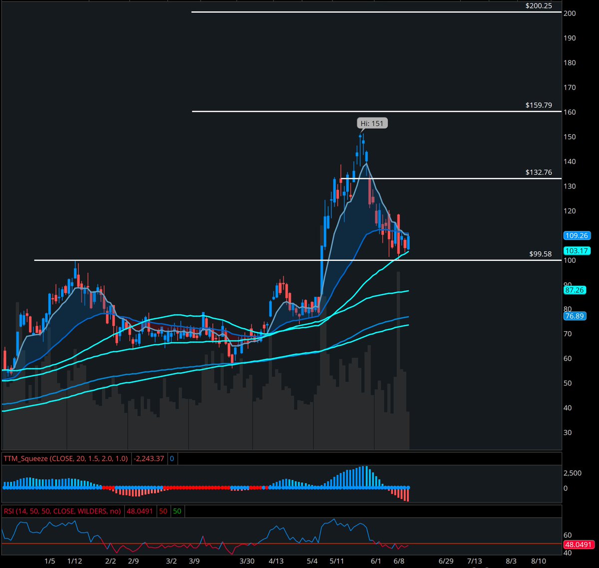Click the 7/13 date axis label
The height and width of the screenshot is (568, 599).
point(475,561)
